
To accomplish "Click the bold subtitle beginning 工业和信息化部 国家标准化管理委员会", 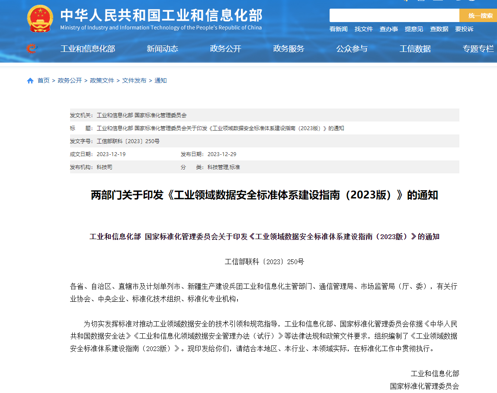I will coord(264,237).
